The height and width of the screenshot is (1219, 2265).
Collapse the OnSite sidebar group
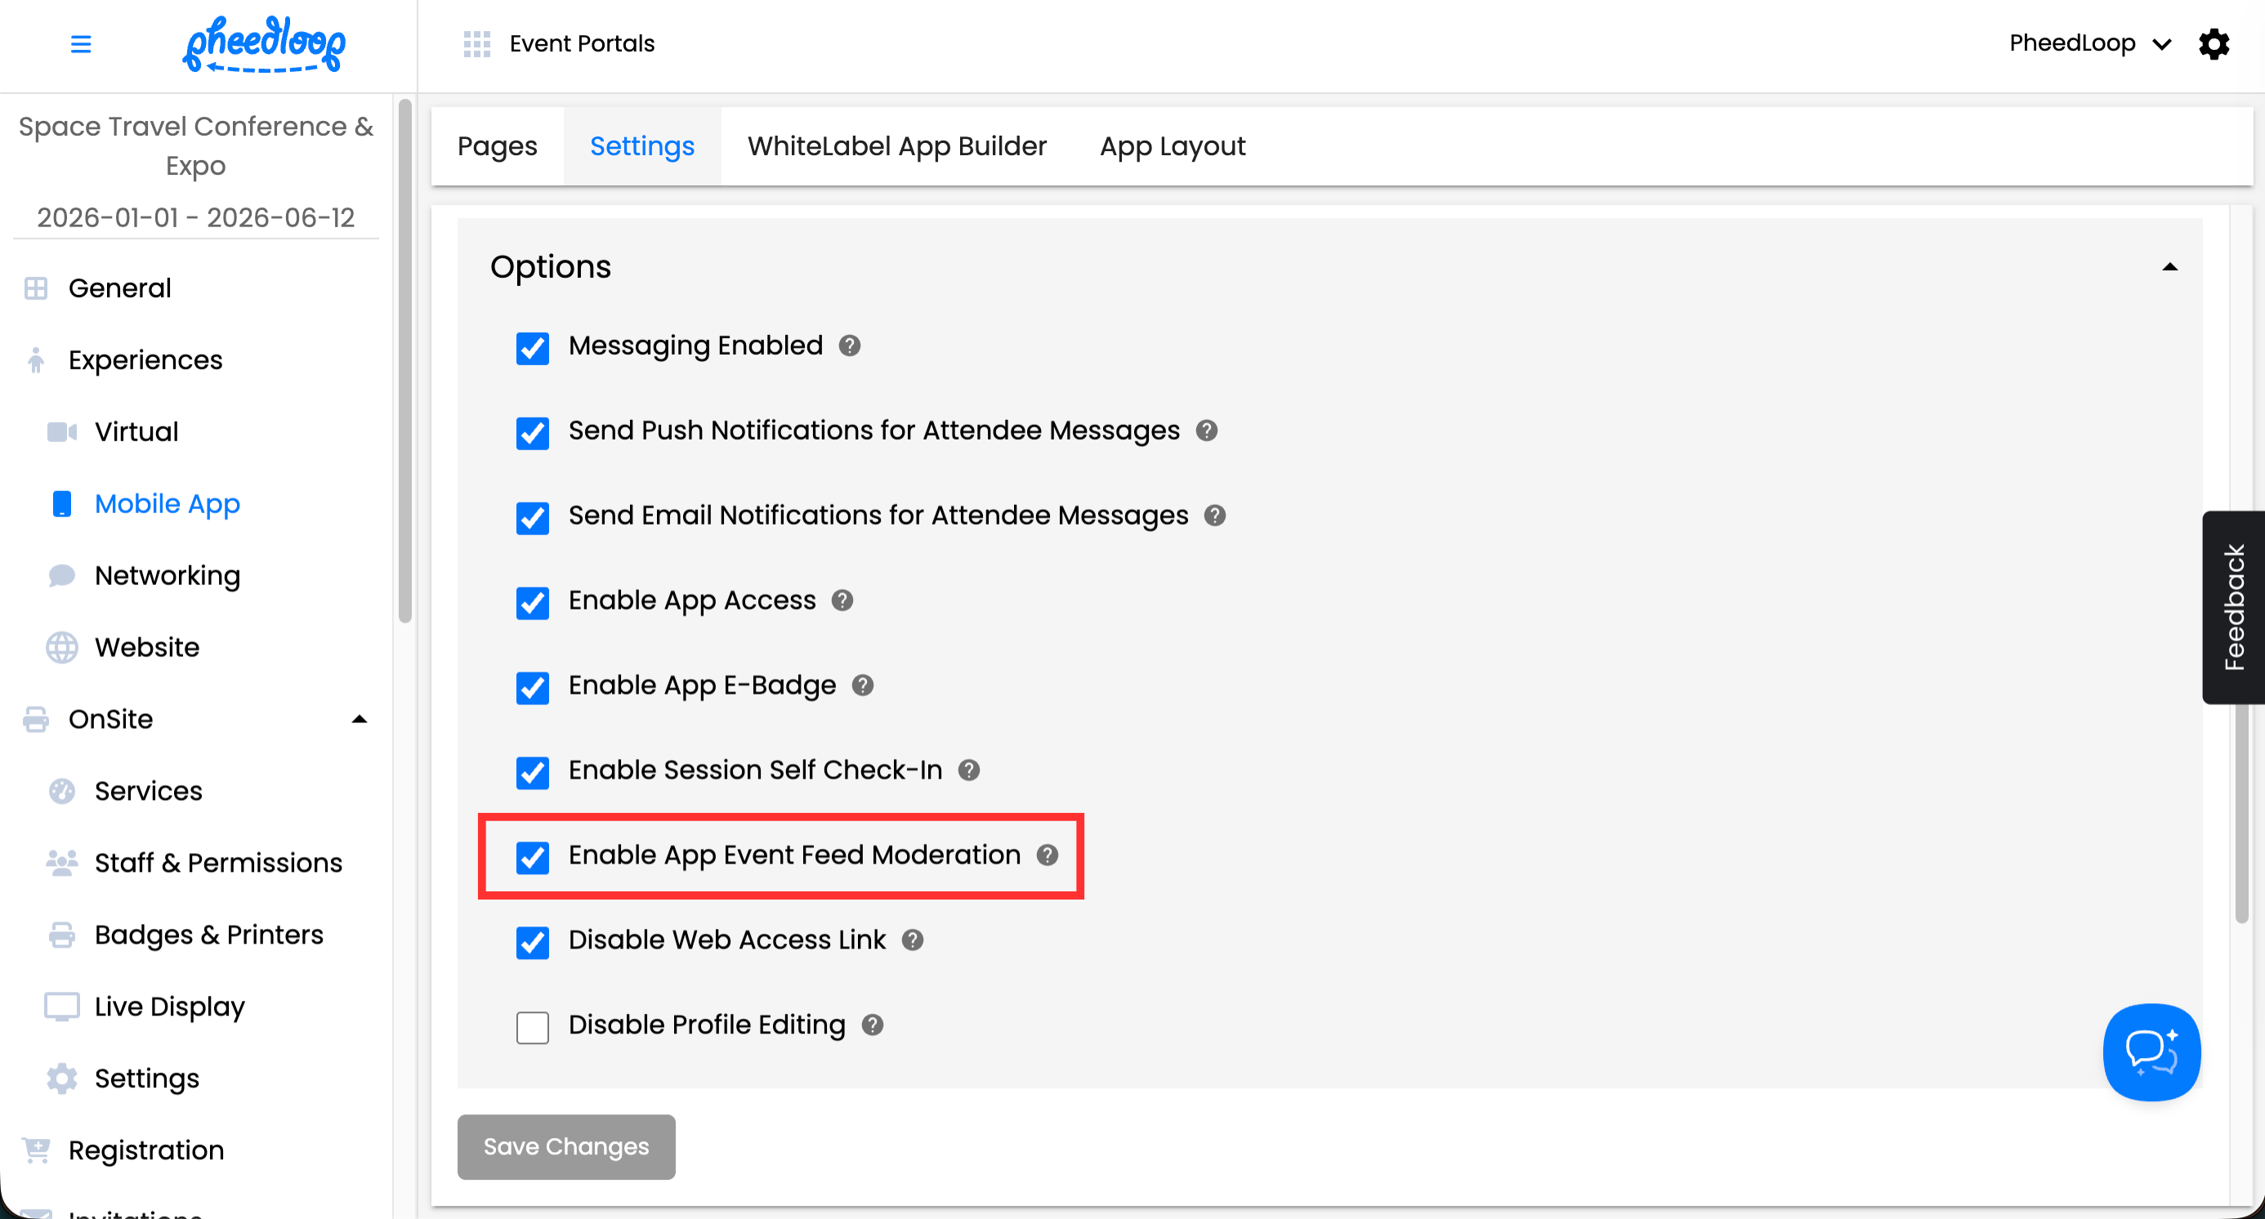pyautogui.click(x=359, y=719)
